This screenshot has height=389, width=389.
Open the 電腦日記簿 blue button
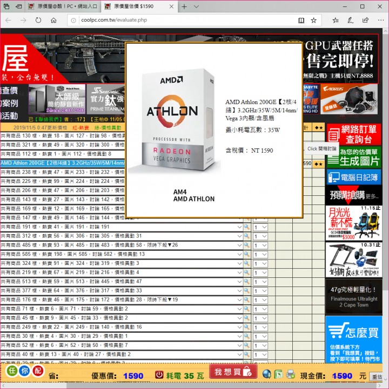pos(354,177)
